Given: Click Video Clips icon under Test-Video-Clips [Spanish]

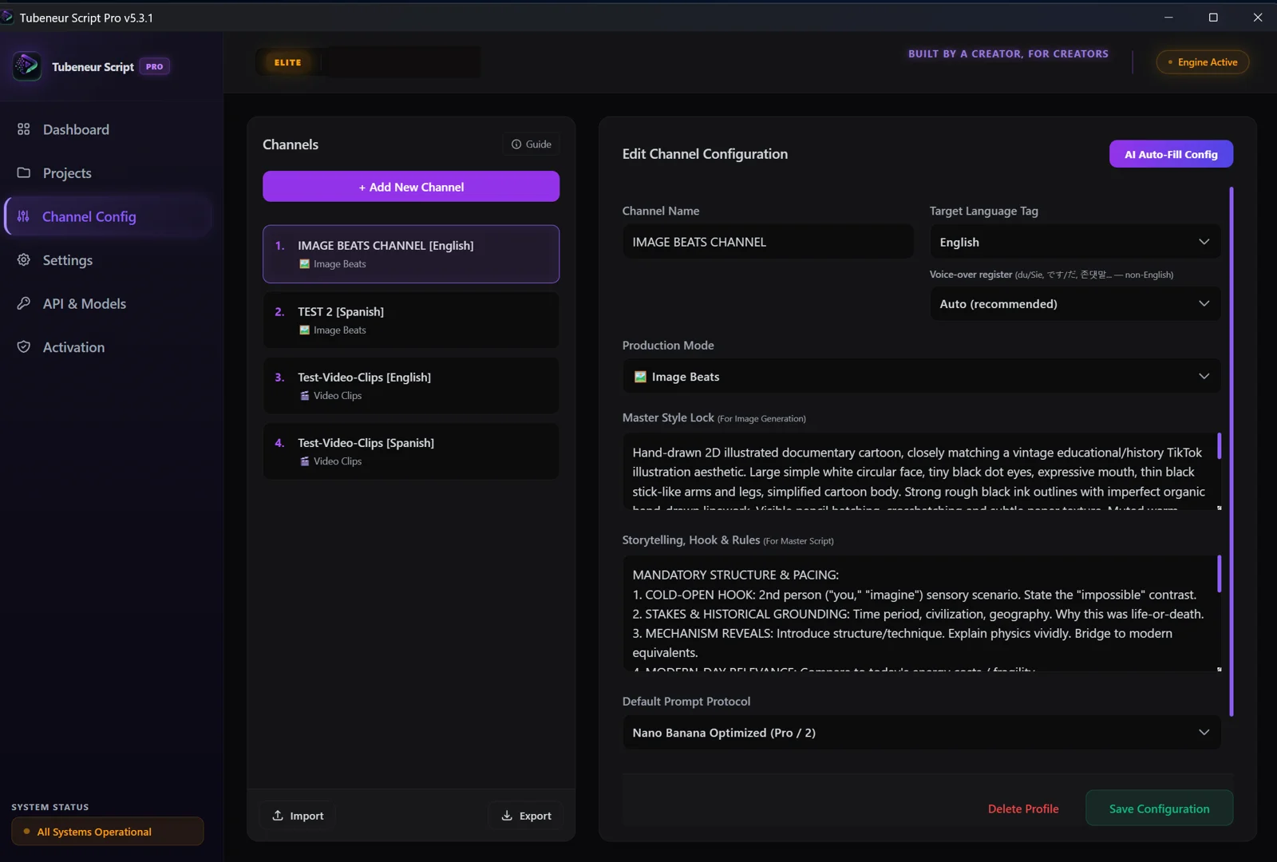Looking at the screenshot, I should (304, 461).
